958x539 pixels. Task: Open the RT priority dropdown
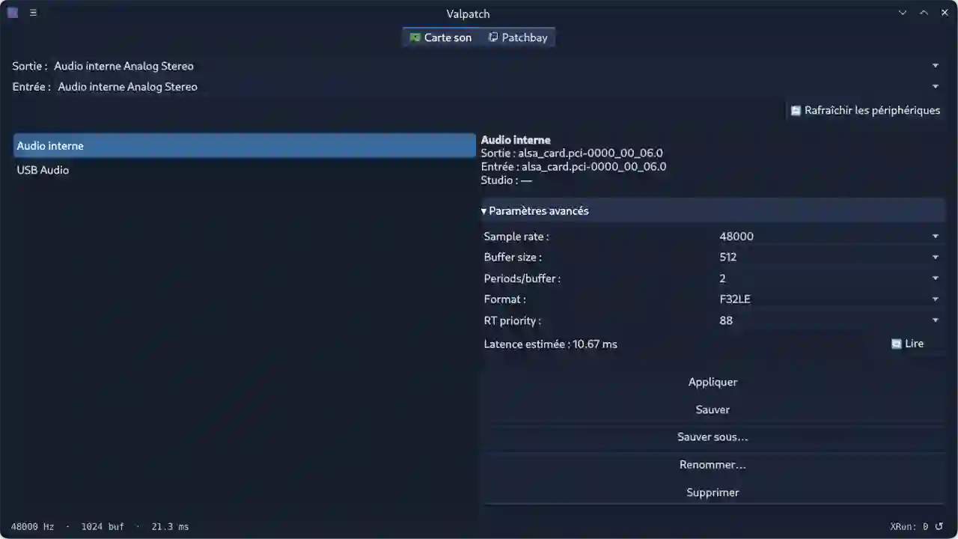(829, 320)
